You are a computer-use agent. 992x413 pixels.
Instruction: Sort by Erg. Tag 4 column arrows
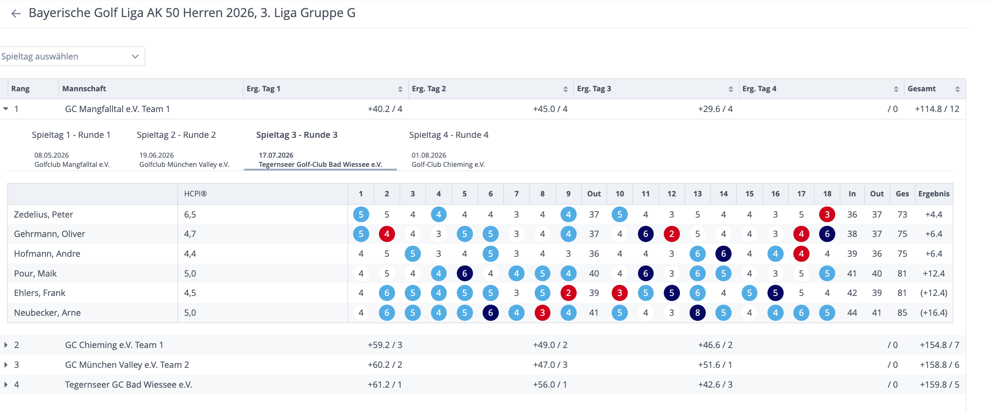click(896, 89)
